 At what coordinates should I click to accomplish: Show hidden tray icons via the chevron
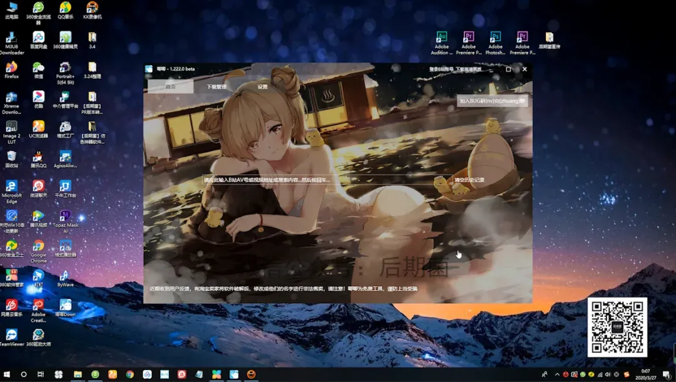[557, 374]
